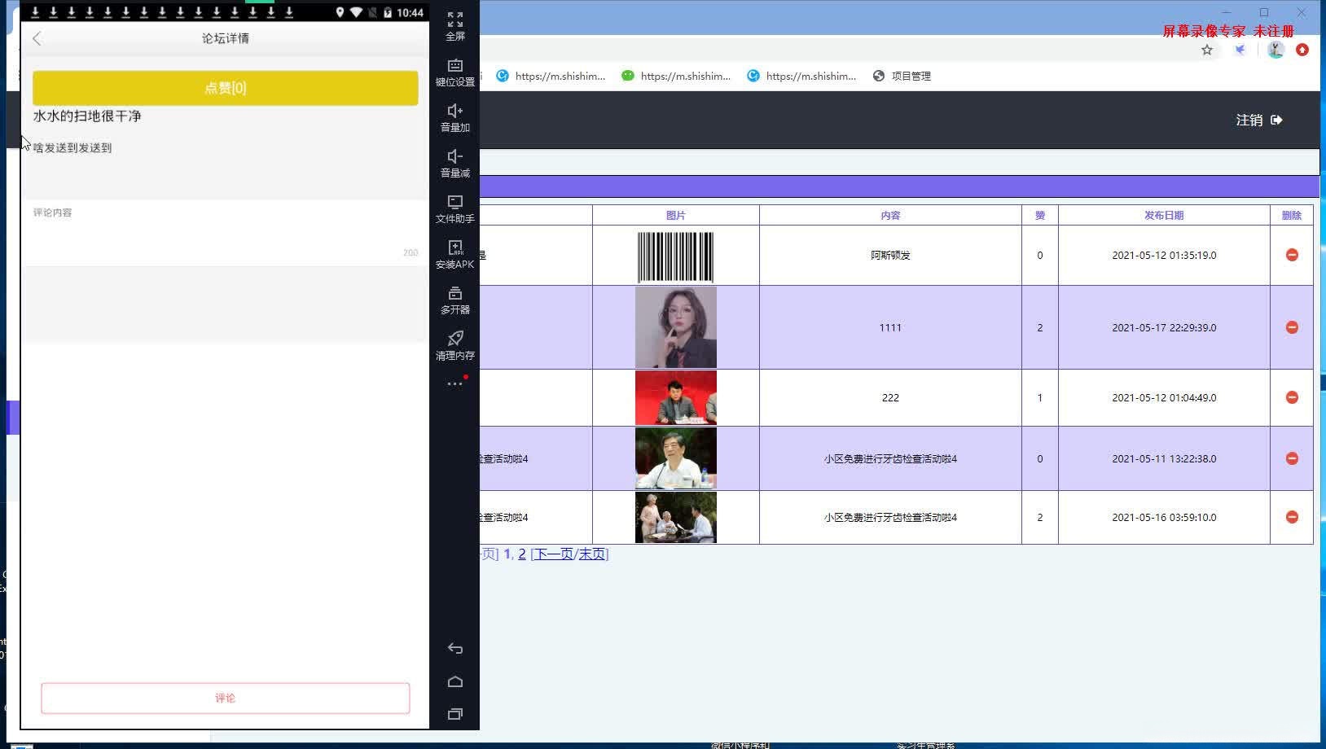Delete the row with content 阿斯顿发
Image resolution: width=1326 pixels, height=749 pixels.
point(1292,255)
